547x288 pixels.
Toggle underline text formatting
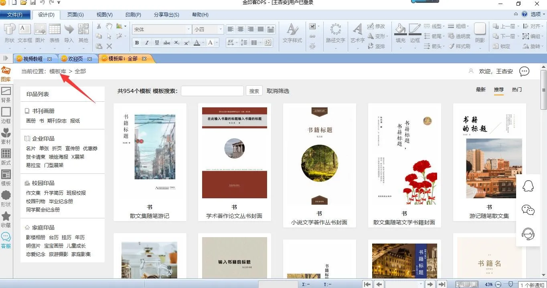(157, 42)
